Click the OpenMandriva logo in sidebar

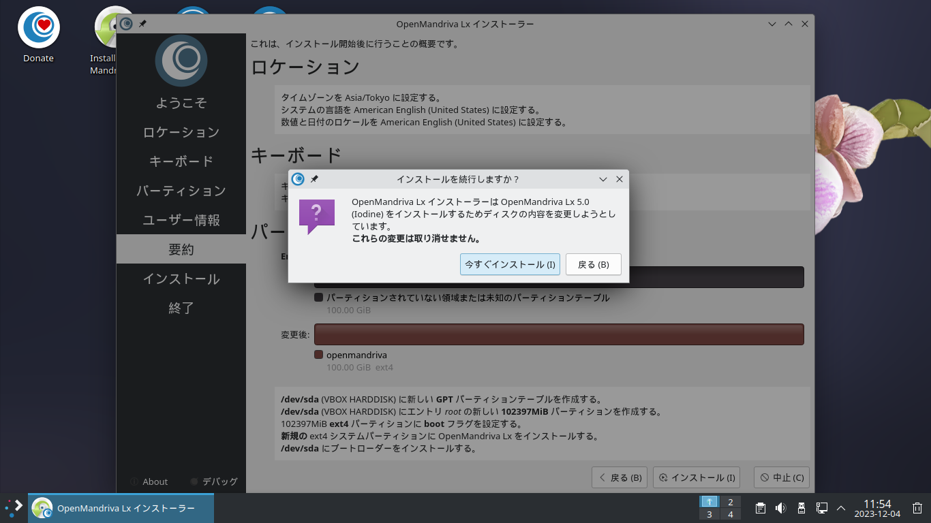tap(181, 60)
